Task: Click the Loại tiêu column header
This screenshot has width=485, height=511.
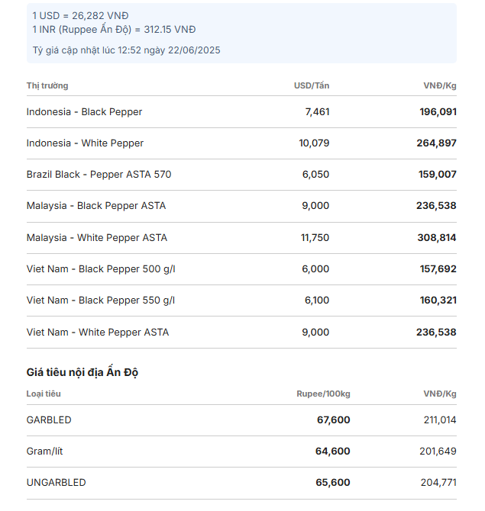Action: pyautogui.click(x=44, y=394)
